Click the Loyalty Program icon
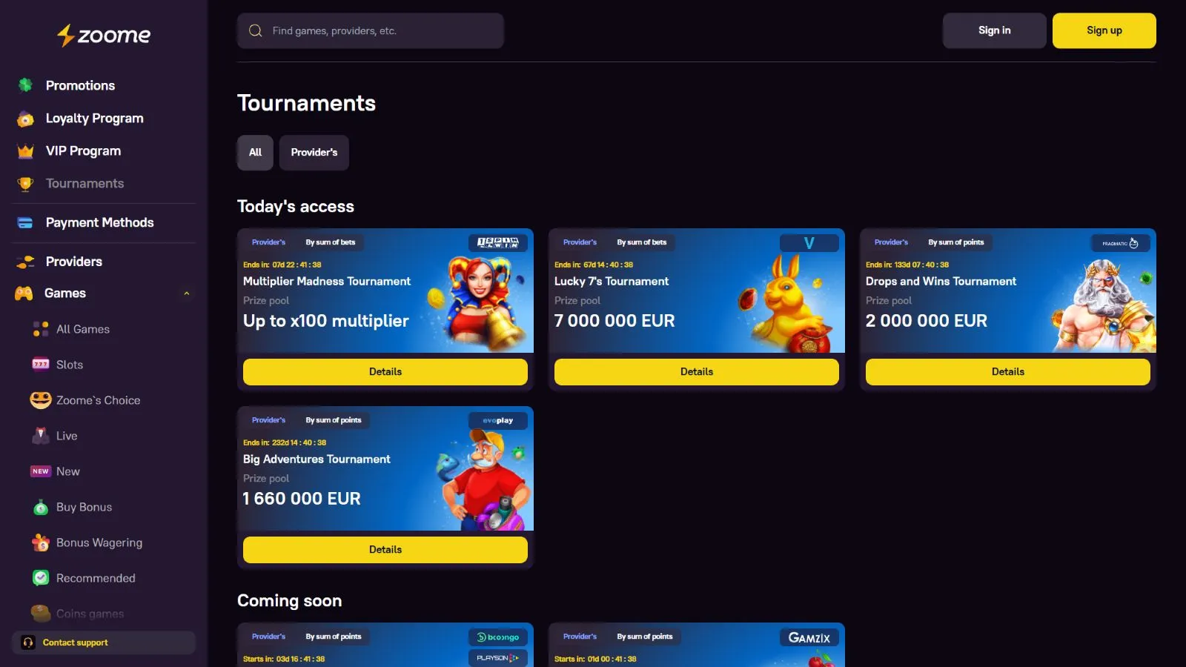The width and height of the screenshot is (1186, 667). pos(25,119)
